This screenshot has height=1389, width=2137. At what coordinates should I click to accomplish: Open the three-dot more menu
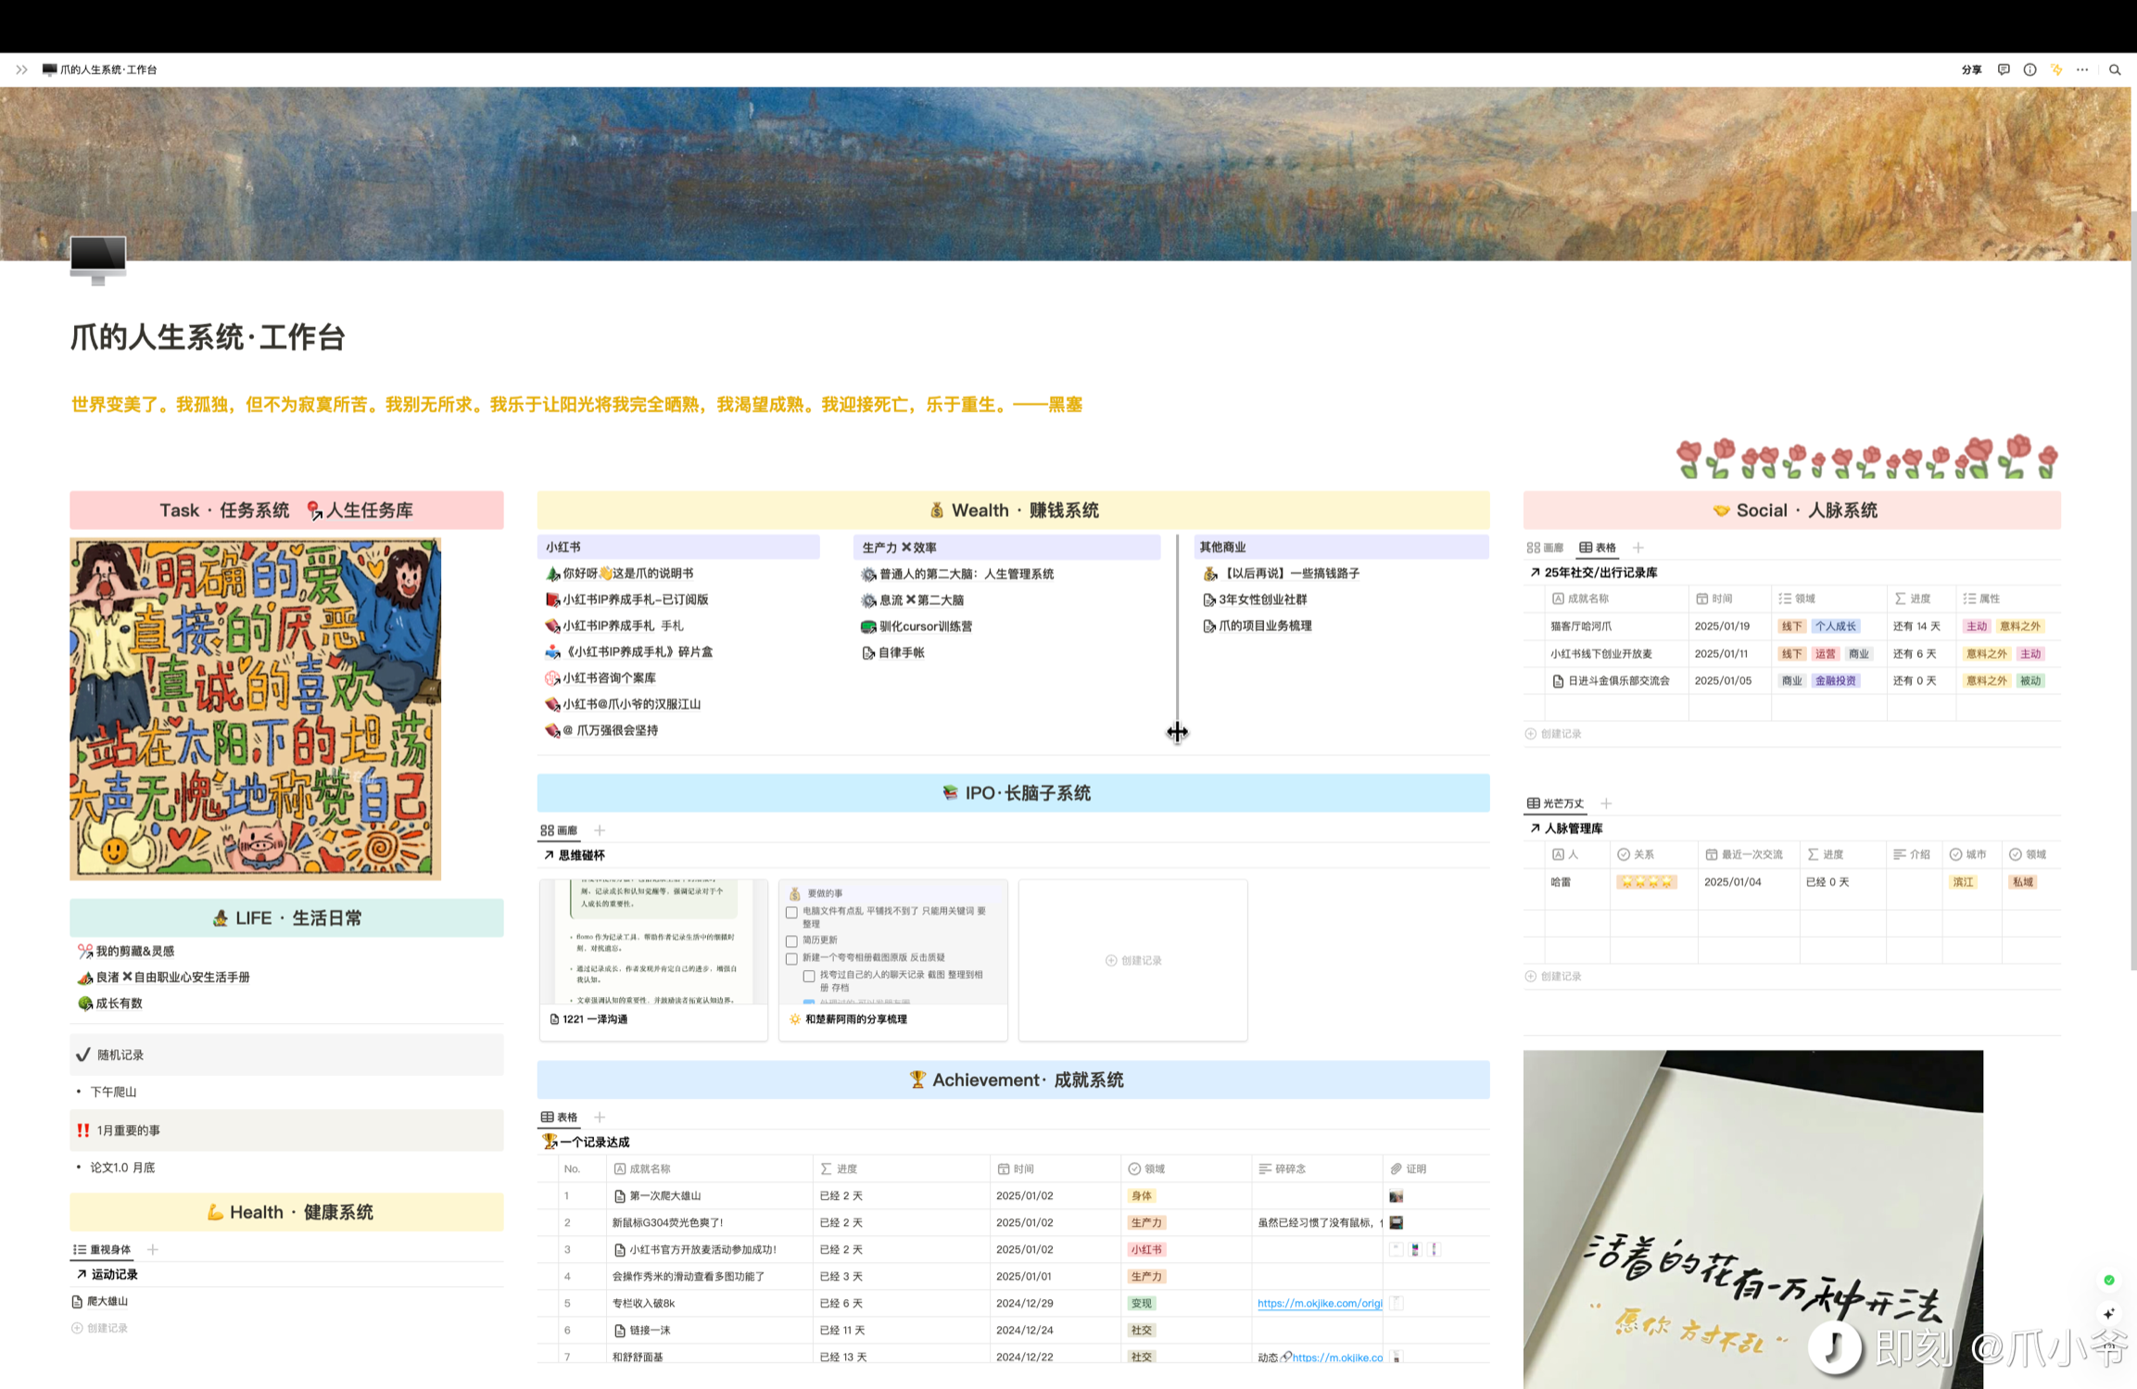tap(2082, 69)
